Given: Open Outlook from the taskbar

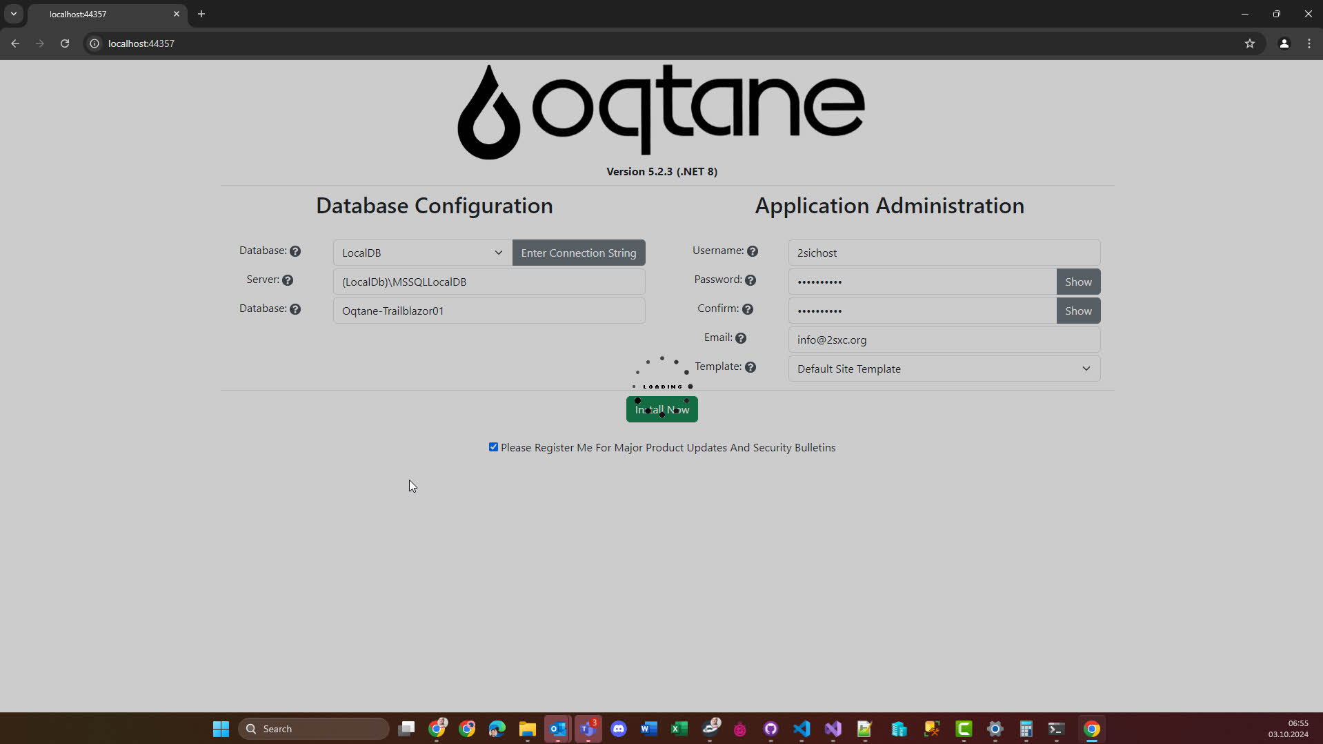Looking at the screenshot, I should tap(558, 728).
